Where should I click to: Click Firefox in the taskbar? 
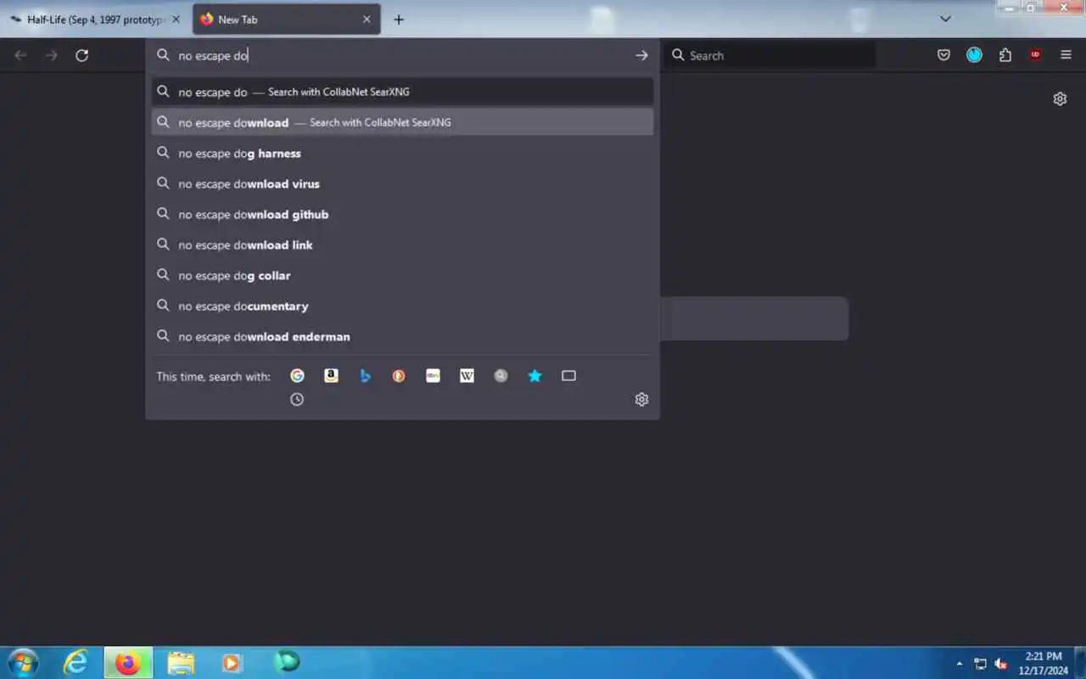click(128, 662)
